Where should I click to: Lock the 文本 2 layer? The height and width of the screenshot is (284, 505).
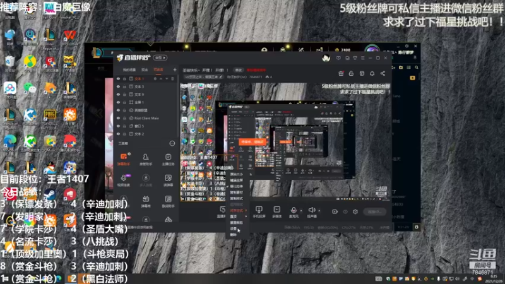point(124,134)
